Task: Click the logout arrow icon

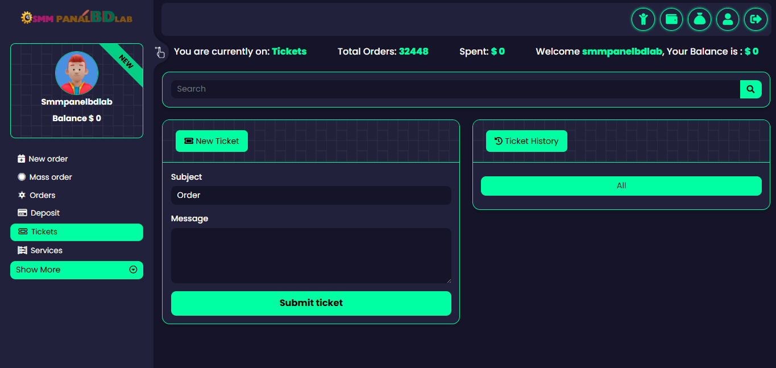Action: coord(756,19)
